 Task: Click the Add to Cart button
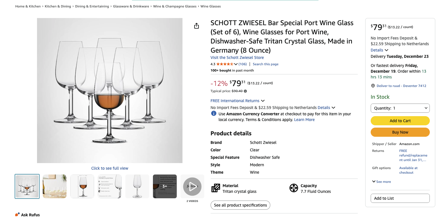tap(400, 121)
